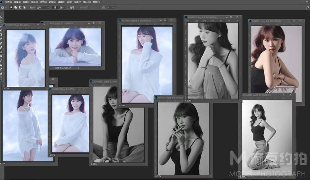Click the Ps icon of AG4A9184.jpg window
The image size is (310, 180).
[156, 98]
